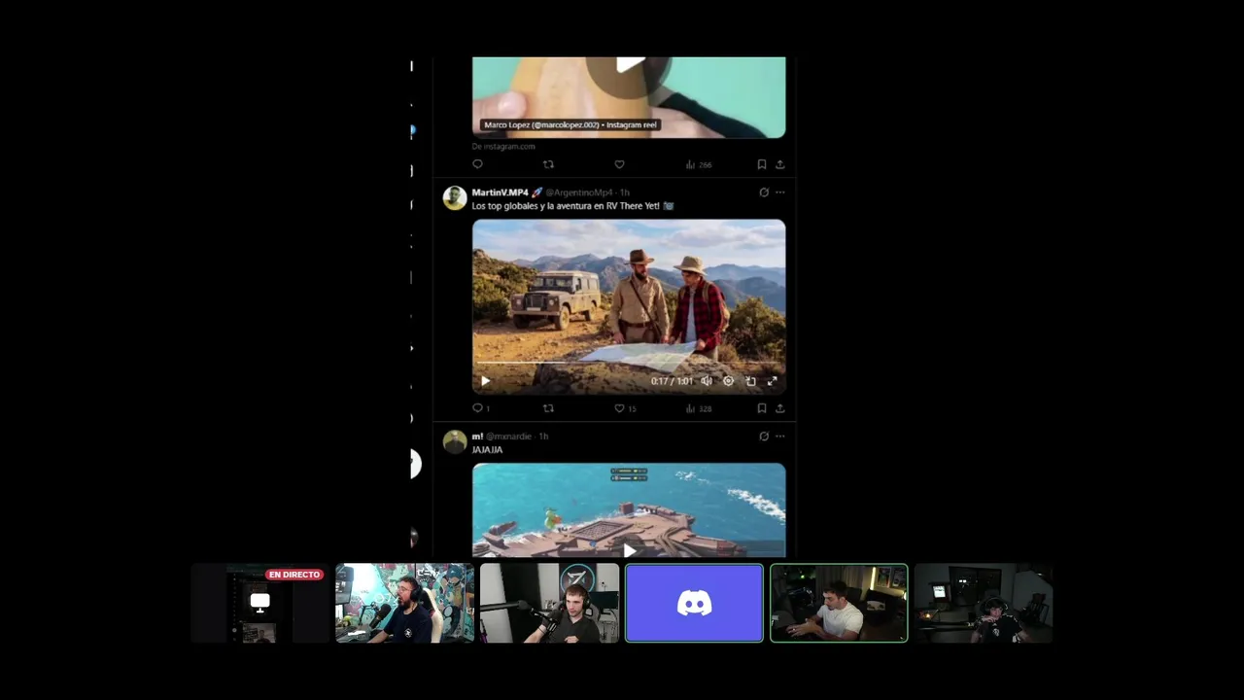
Task: Bookmark the Instagram reel post
Action: click(762, 164)
